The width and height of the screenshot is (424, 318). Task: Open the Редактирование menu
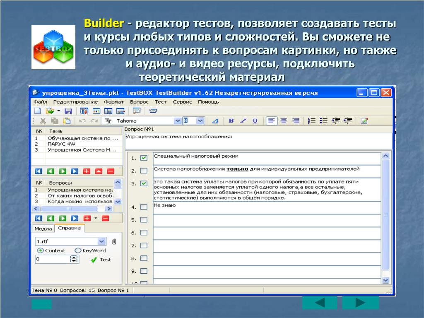[x=75, y=102]
